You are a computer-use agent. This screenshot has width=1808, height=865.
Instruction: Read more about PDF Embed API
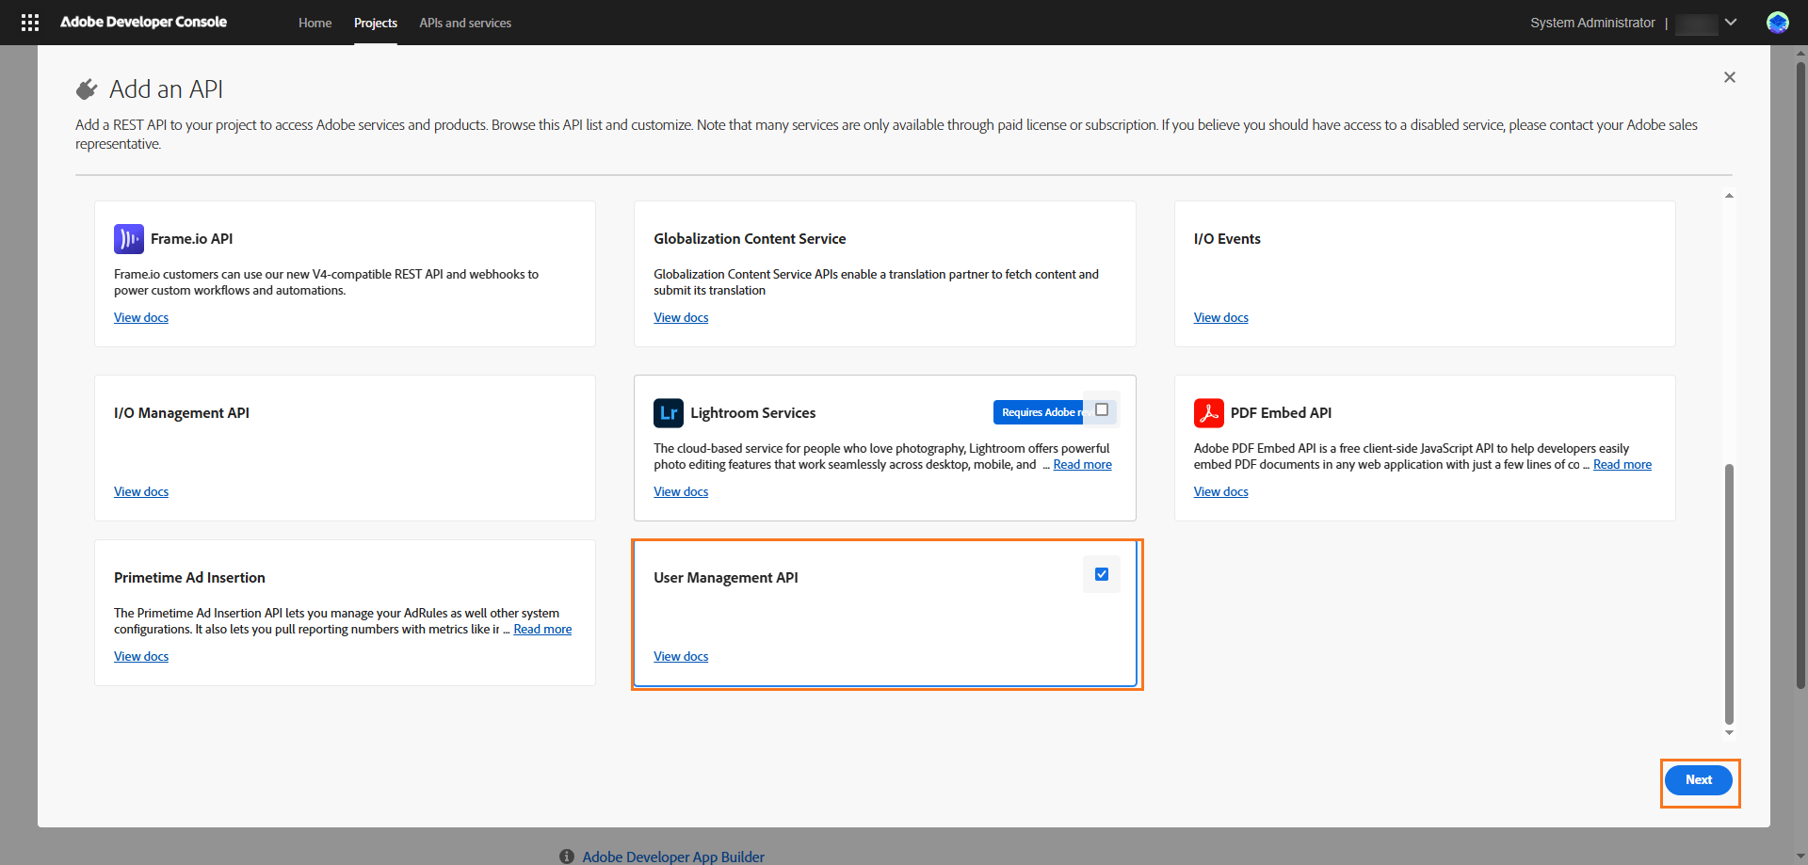1622,464
